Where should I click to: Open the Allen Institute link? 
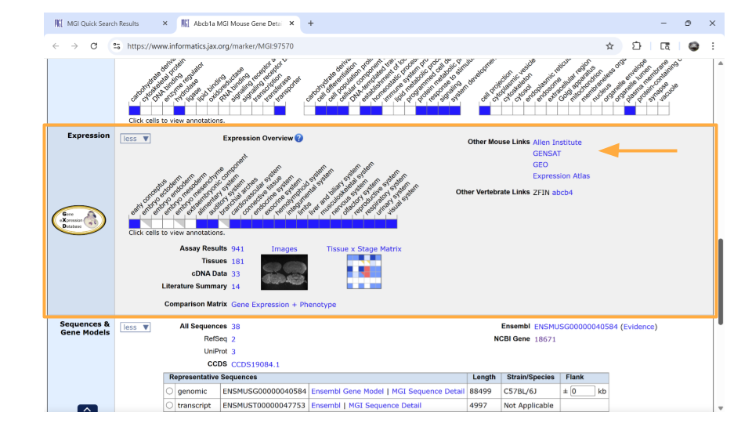pyautogui.click(x=557, y=143)
